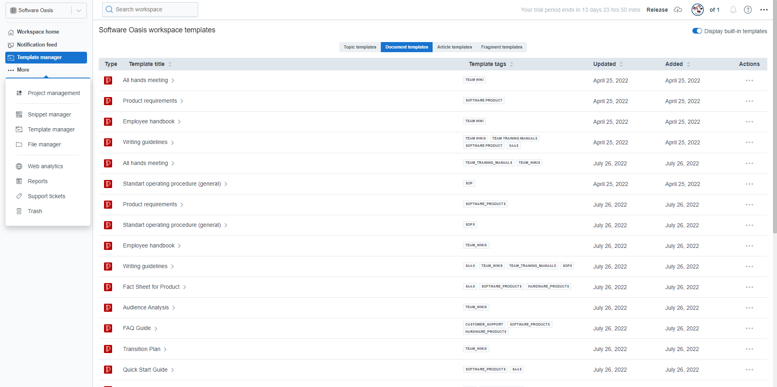Screen dimensions: 777x387
Task: Switch to Fragment templates tab
Action: pyautogui.click(x=501, y=47)
